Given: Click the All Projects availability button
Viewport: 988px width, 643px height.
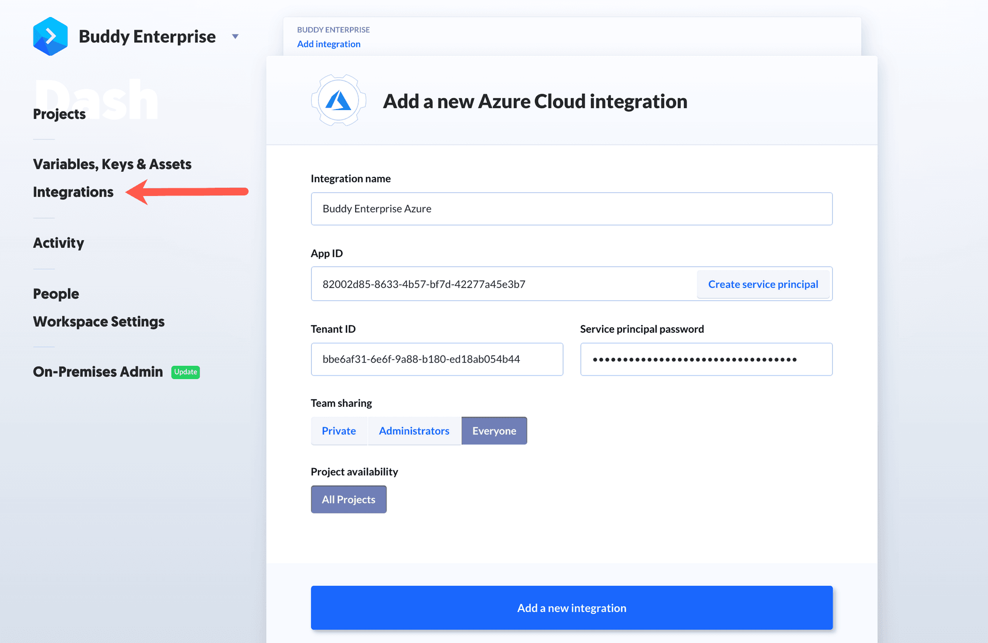Looking at the screenshot, I should pos(348,499).
